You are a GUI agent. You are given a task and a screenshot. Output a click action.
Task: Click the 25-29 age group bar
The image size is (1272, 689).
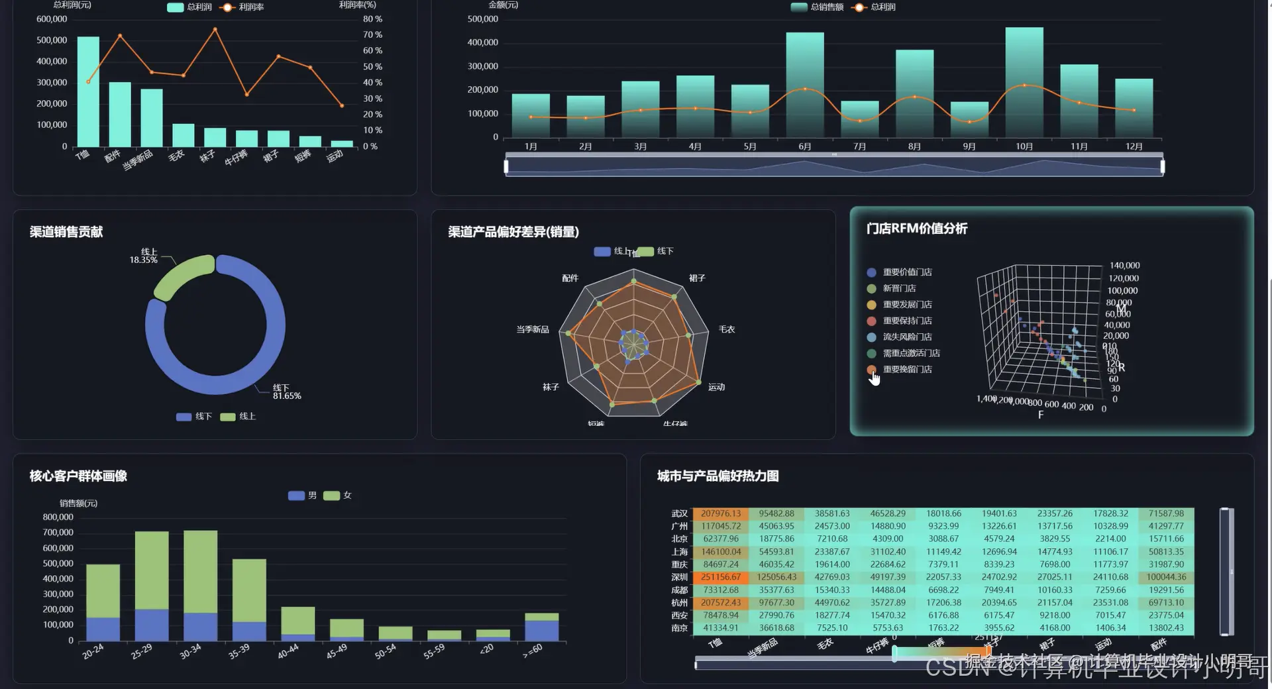click(152, 586)
